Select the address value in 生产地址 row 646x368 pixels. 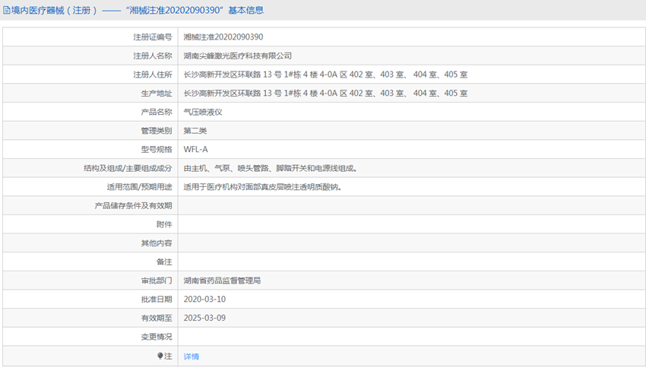pyautogui.click(x=325, y=93)
